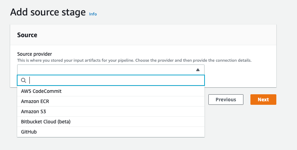Click the Source provider field label

point(35,54)
